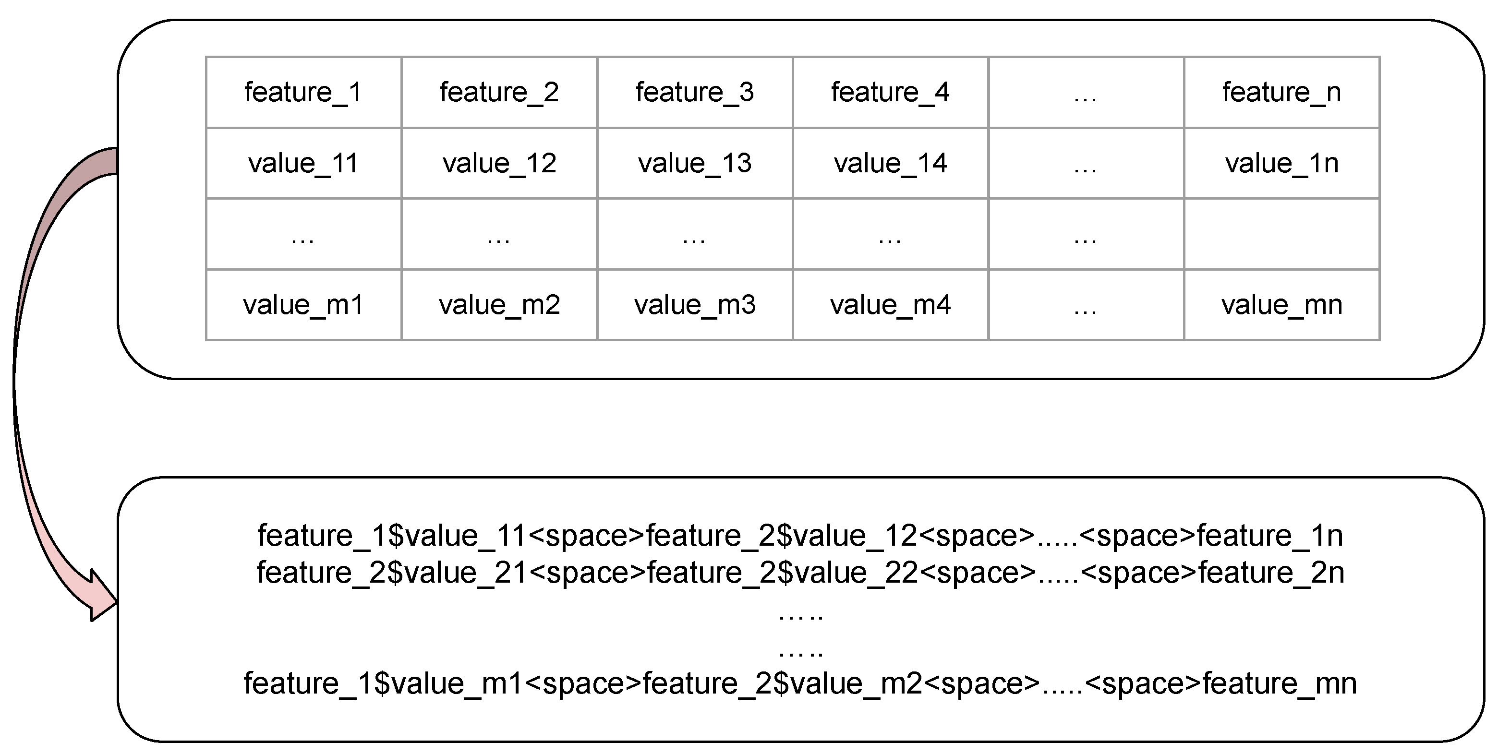The image size is (1498, 754).
Task: Select the feature_2 header cell
Action: (499, 92)
